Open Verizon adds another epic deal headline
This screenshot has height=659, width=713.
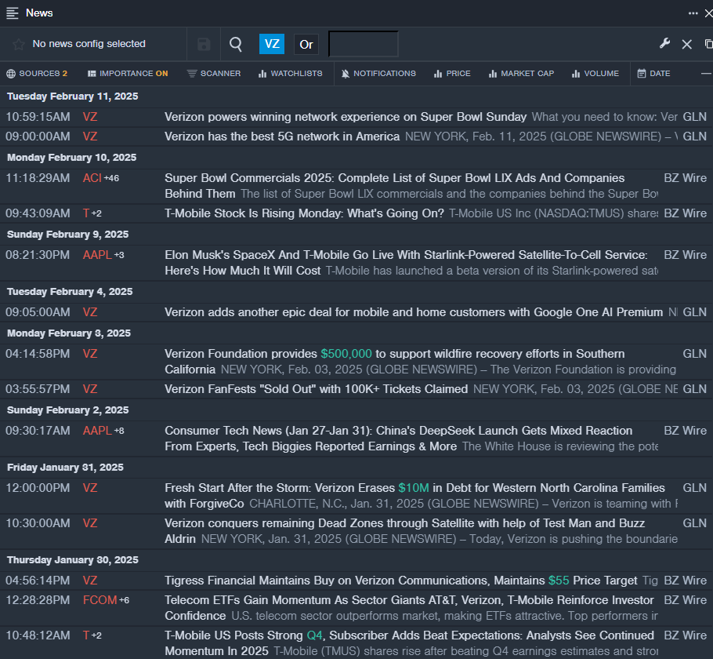(x=414, y=312)
